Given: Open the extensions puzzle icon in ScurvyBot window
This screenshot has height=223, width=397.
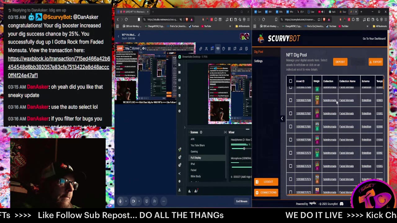Looking at the screenshot, I should (x=353, y=20).
